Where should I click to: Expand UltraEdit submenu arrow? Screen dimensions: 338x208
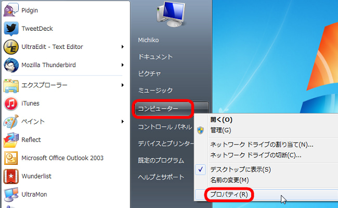pos(122,47)
